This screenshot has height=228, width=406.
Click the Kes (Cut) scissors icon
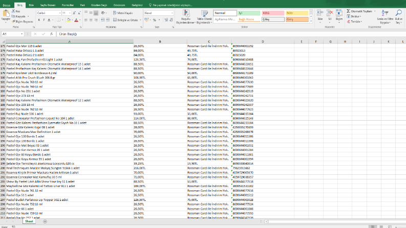tap(13, 11)
